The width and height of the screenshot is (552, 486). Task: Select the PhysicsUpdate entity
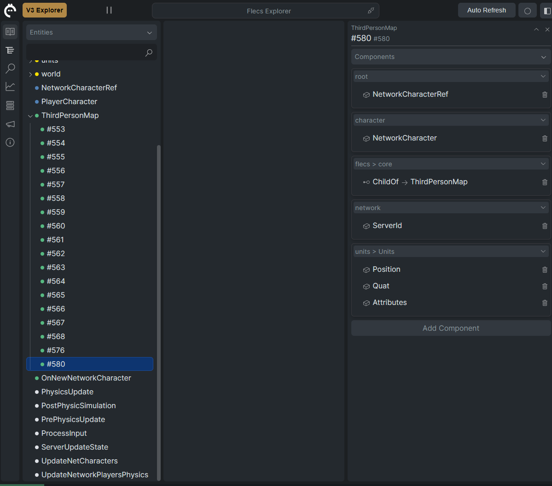pos(67,392)
